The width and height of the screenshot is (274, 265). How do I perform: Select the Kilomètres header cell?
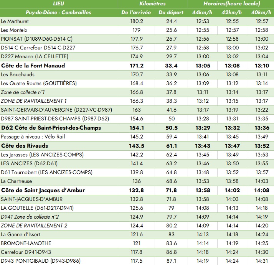[x=153, y=3]
